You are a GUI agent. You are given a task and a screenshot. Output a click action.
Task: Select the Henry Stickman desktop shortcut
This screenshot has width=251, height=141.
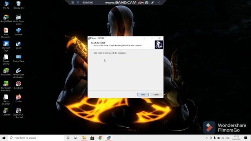pos(6,99)
